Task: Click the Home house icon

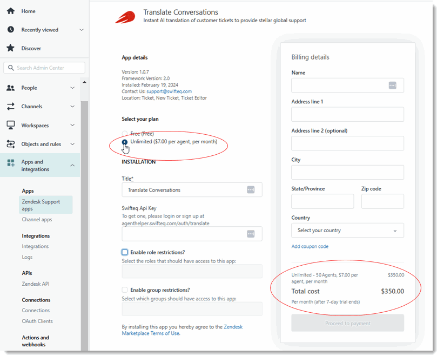Action: (x=11, y=11)
